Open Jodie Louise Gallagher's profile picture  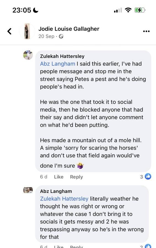tap(27, 31)
